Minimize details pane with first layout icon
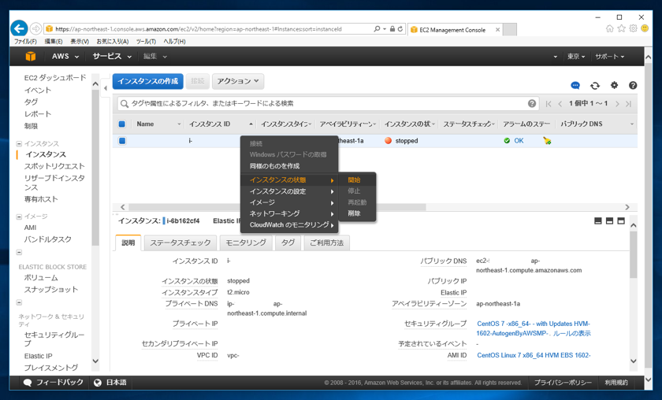The image size is (662, 400). point(598,220)
